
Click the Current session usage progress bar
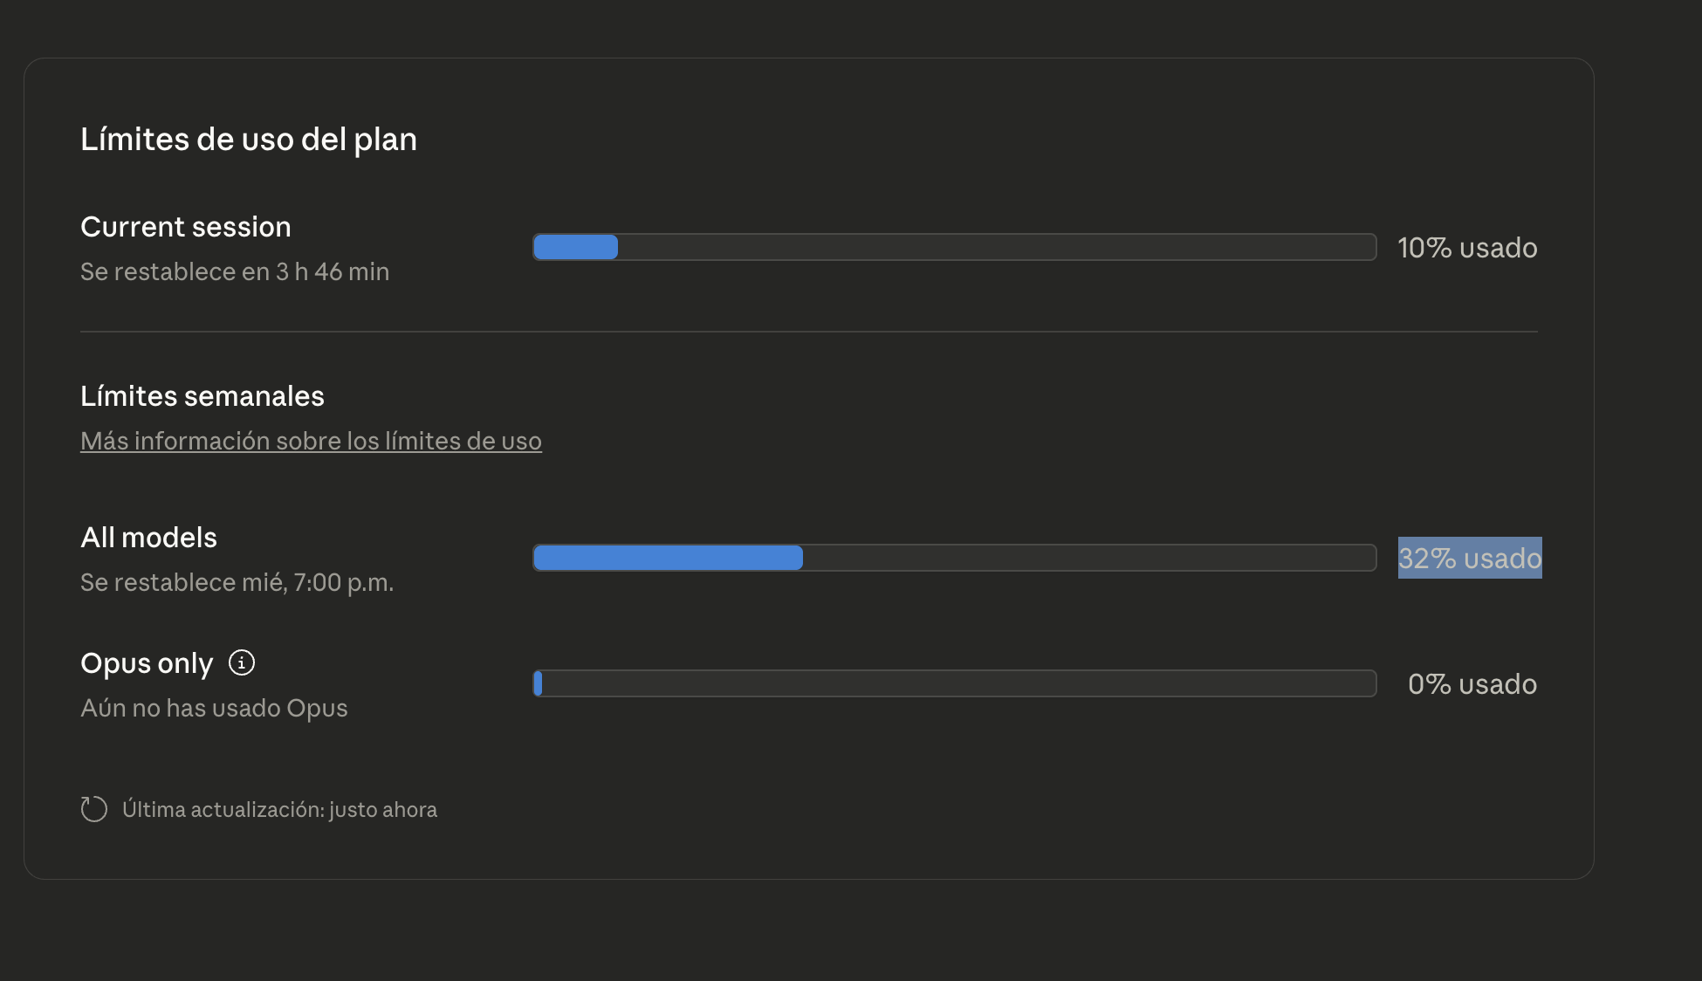[x=954, y=247]
